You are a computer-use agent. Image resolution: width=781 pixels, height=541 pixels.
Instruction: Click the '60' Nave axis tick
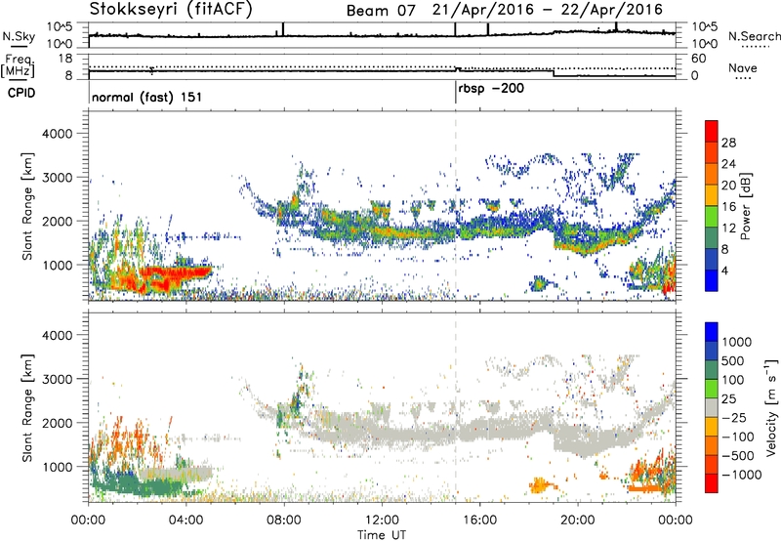699,59
